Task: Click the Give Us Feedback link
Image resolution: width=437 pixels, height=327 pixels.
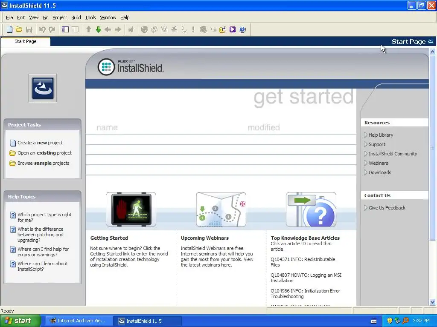Action: point(387,208)
